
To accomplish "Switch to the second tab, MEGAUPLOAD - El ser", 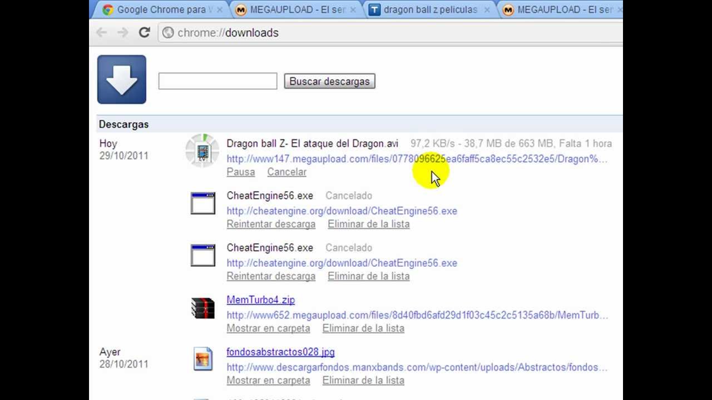I will (x=295, y=9).
